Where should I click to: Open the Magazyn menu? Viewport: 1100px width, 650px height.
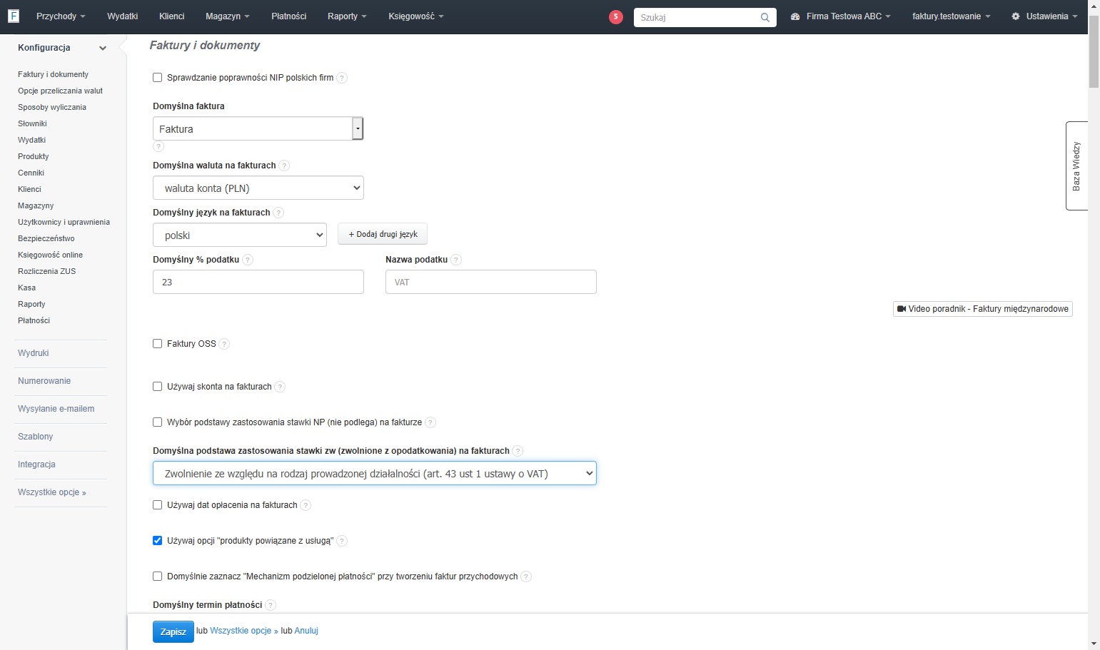228,16
